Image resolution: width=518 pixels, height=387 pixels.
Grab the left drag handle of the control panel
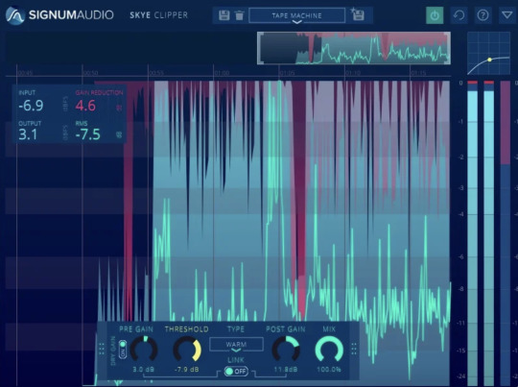102,350
